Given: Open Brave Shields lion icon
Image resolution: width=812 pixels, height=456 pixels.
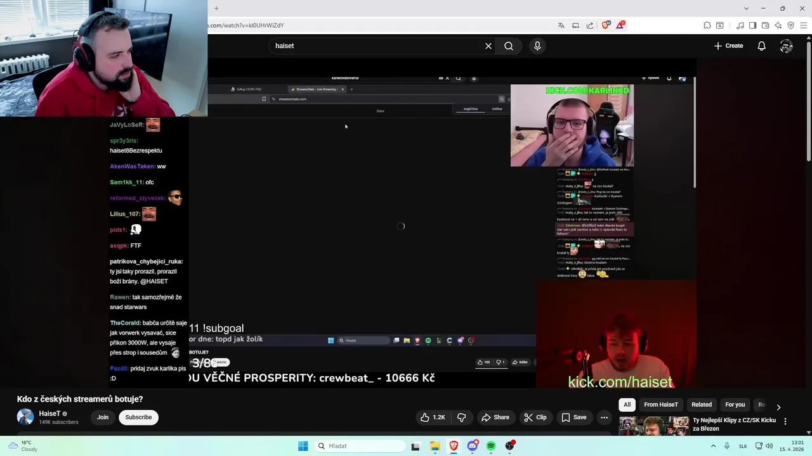Looking at the screenshot, I should [606, 25].
